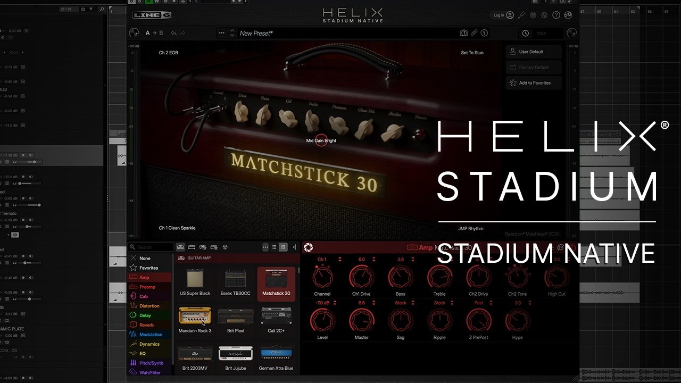
Task: Select the Preamp category
Action: pyautogui.click(x=150, y=287)
